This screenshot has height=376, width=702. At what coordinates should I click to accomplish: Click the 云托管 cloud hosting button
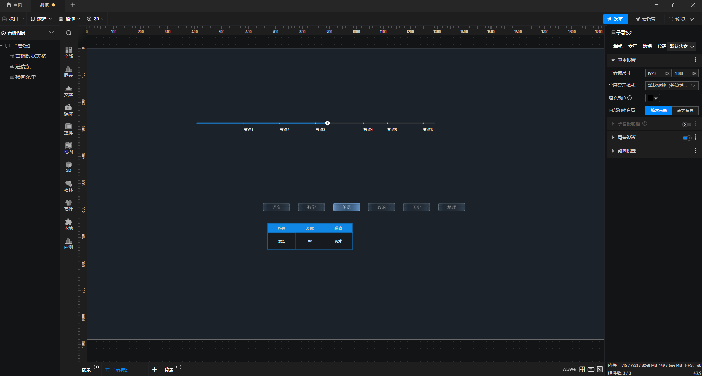[645, 19]
